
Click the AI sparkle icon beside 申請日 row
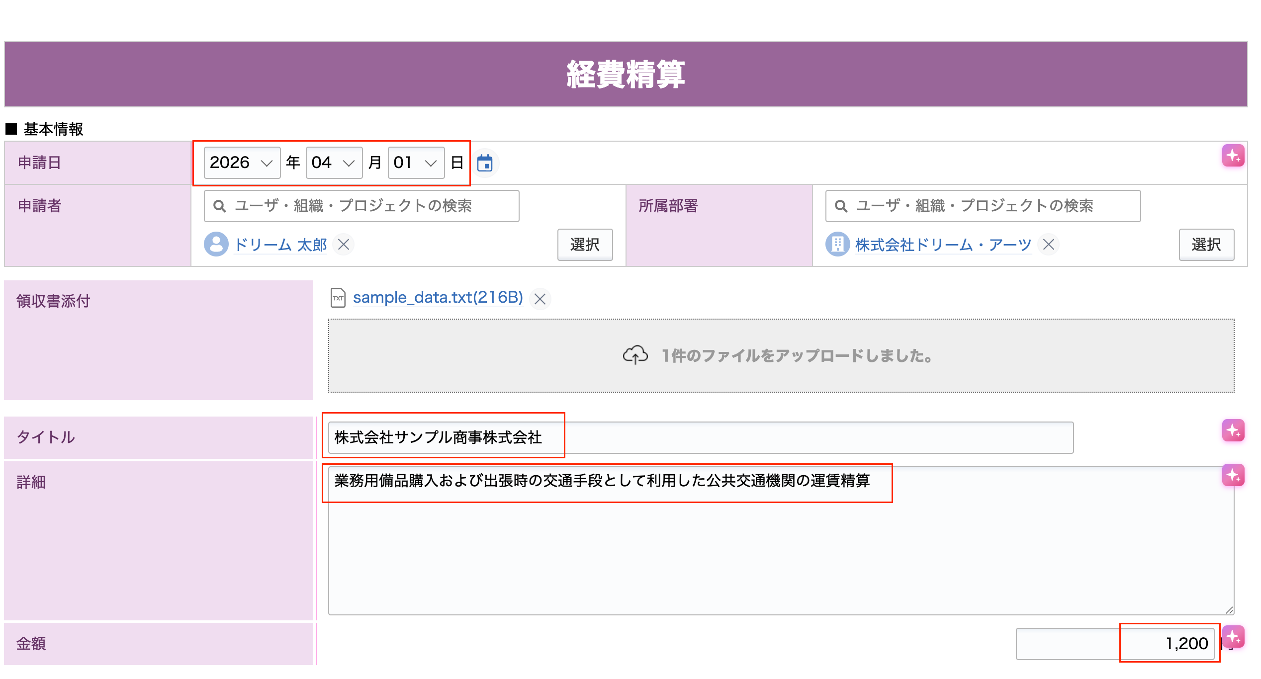tap(1233, 156)
